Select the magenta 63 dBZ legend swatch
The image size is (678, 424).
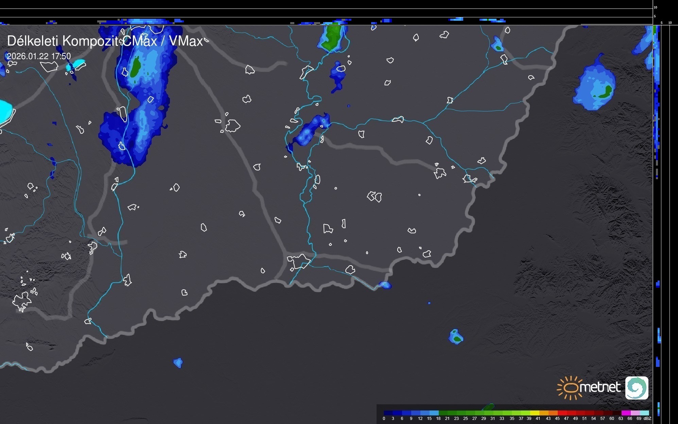tap(626, 413)
